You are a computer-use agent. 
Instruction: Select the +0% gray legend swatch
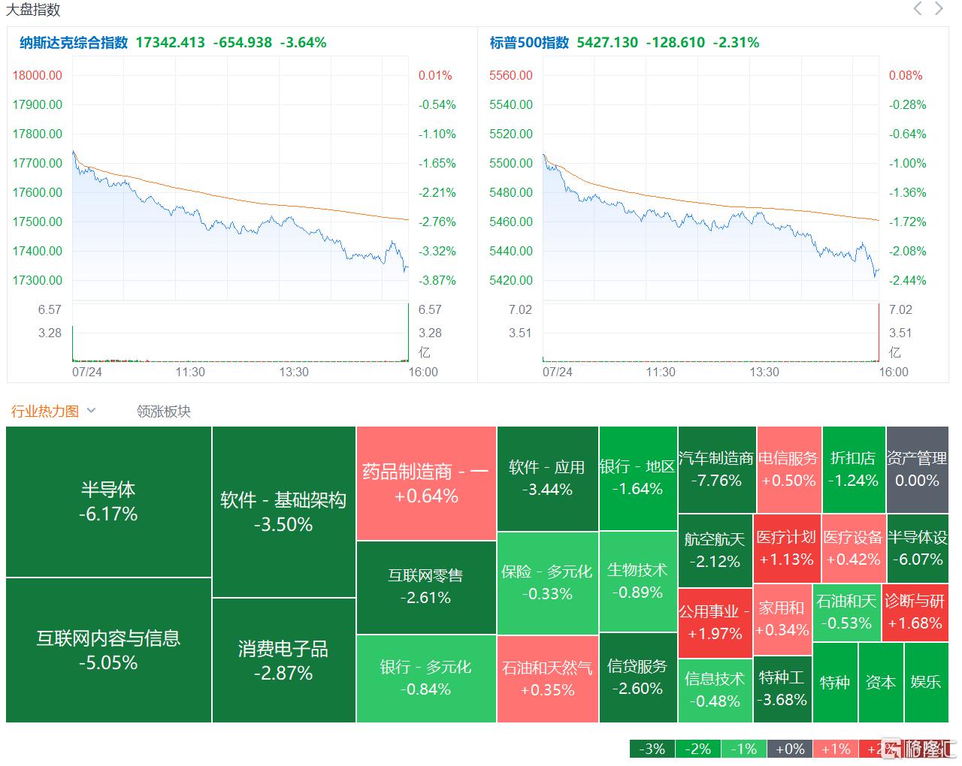[789, 749]
